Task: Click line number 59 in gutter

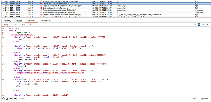Action: (x=3, y=35)
